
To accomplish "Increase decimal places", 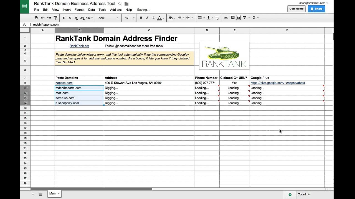I will 82,18.
